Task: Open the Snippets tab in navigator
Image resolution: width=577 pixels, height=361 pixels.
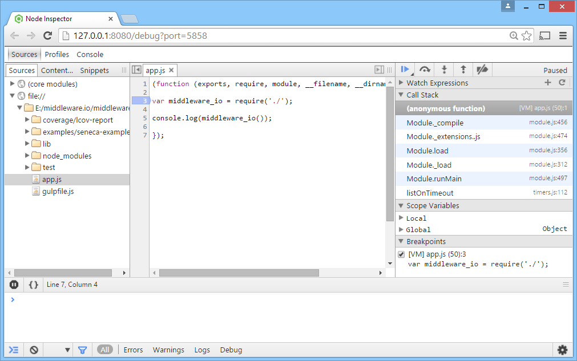Action: pos(94,71)
